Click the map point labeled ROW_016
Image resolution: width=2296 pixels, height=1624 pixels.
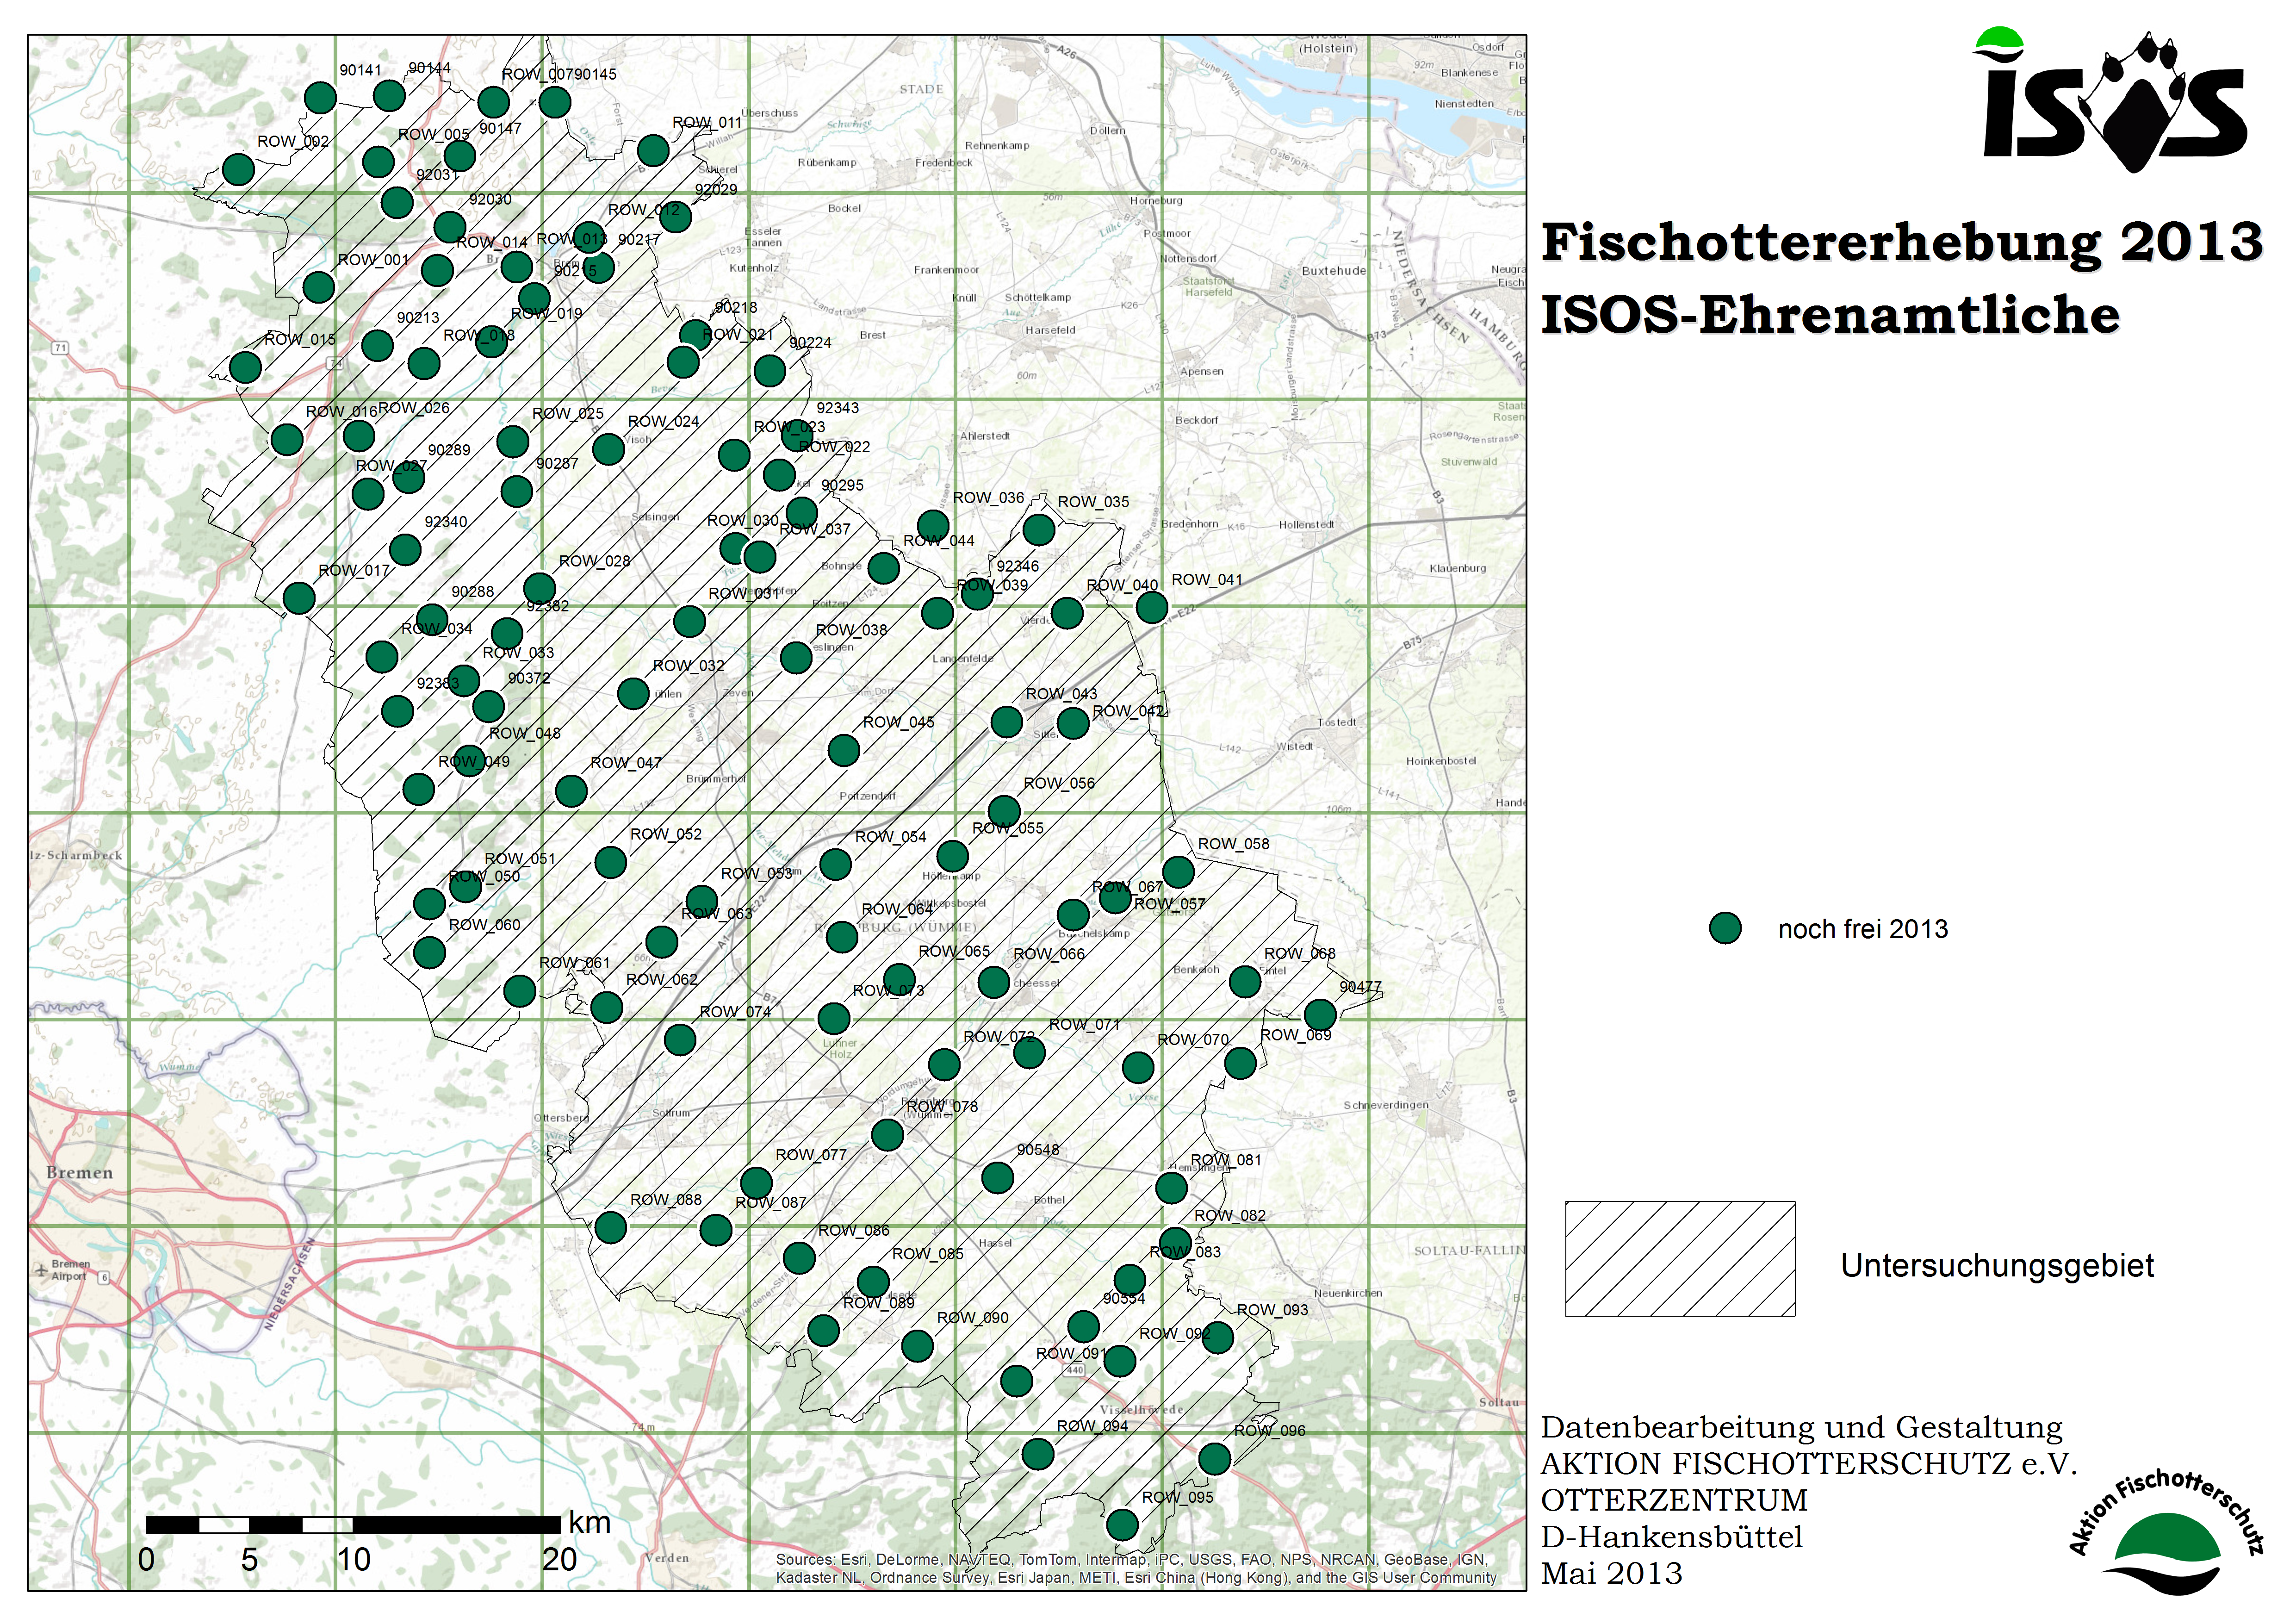287,439
